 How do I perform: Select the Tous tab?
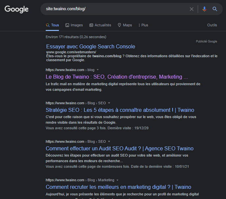click(x=52, y=25)
